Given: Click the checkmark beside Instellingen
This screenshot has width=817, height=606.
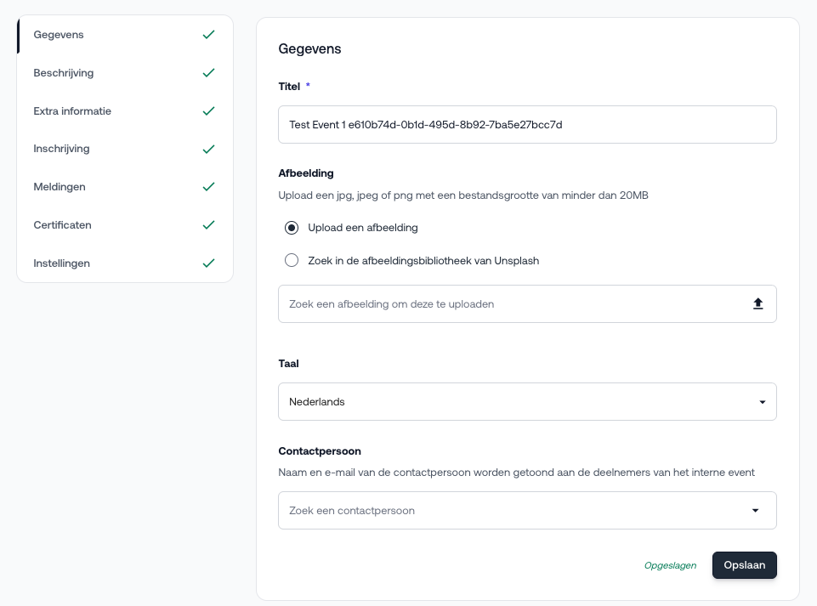Looking at the screenshot, I should (208, 263).
